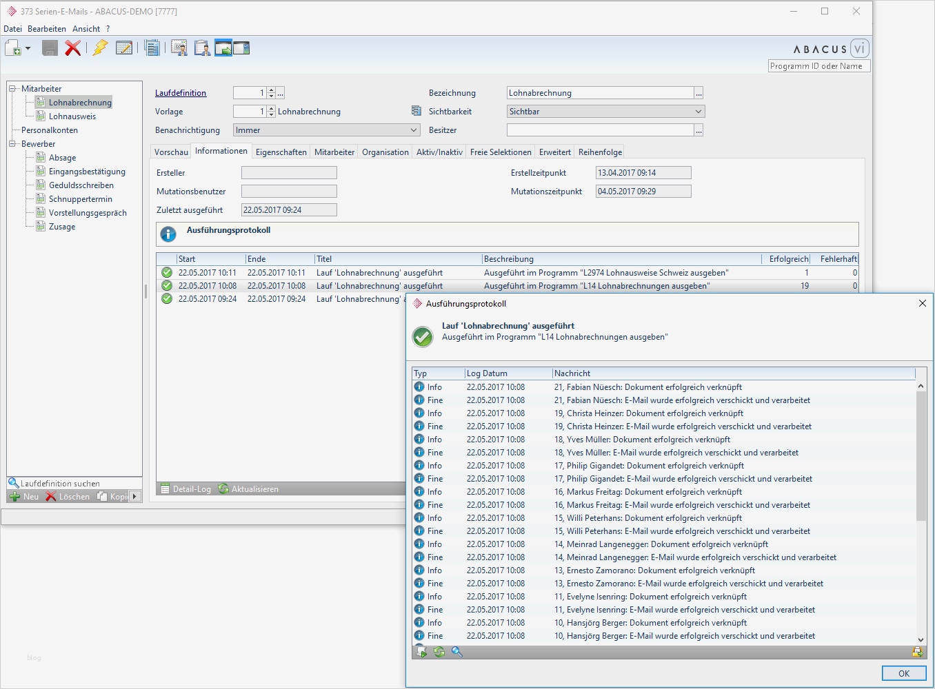Open the Benachrichtigung dropdown
This screenshot has width=935, height=689.
pyautogui.click(x=414, y=130)
